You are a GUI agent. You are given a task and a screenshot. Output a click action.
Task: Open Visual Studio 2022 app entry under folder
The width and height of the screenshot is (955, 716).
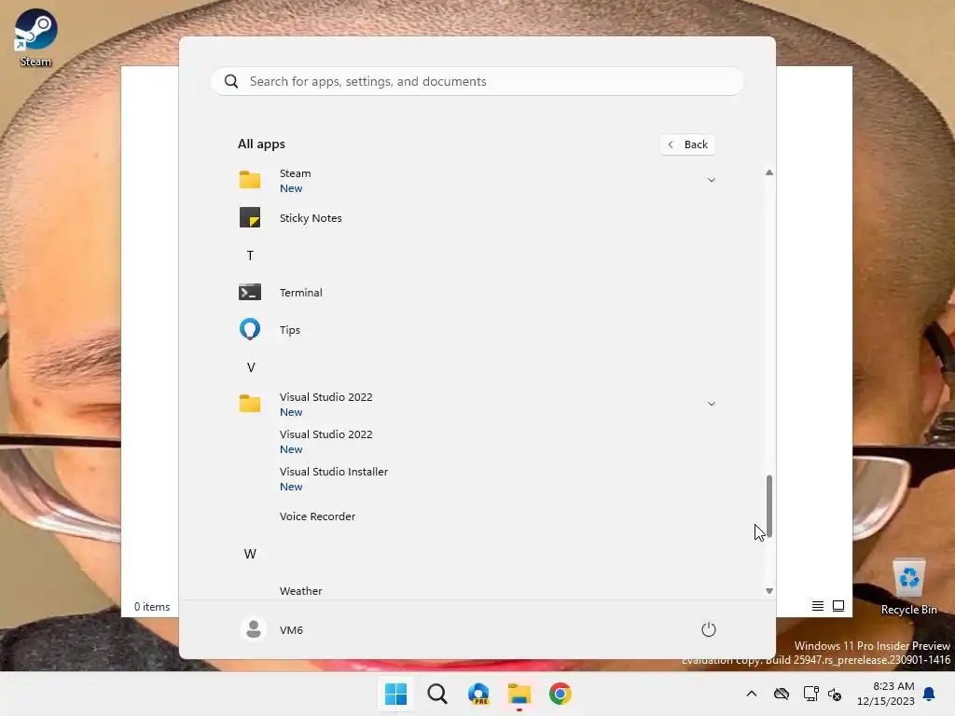click(325, 441)
